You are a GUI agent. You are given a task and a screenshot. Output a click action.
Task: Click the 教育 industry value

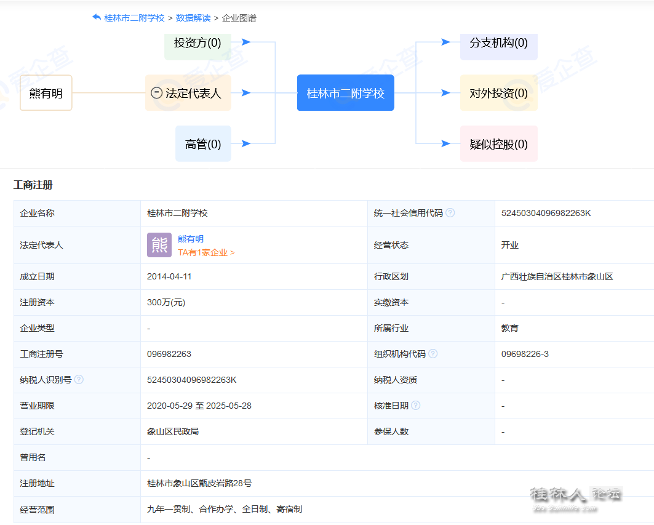509,329
